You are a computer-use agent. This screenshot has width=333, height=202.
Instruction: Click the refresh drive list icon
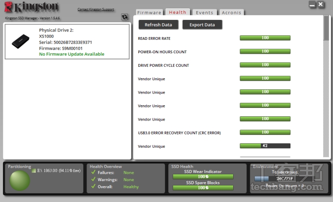(x=125, y=17)
